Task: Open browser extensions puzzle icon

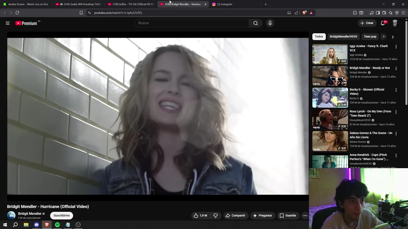Action: tap(355, 13)
